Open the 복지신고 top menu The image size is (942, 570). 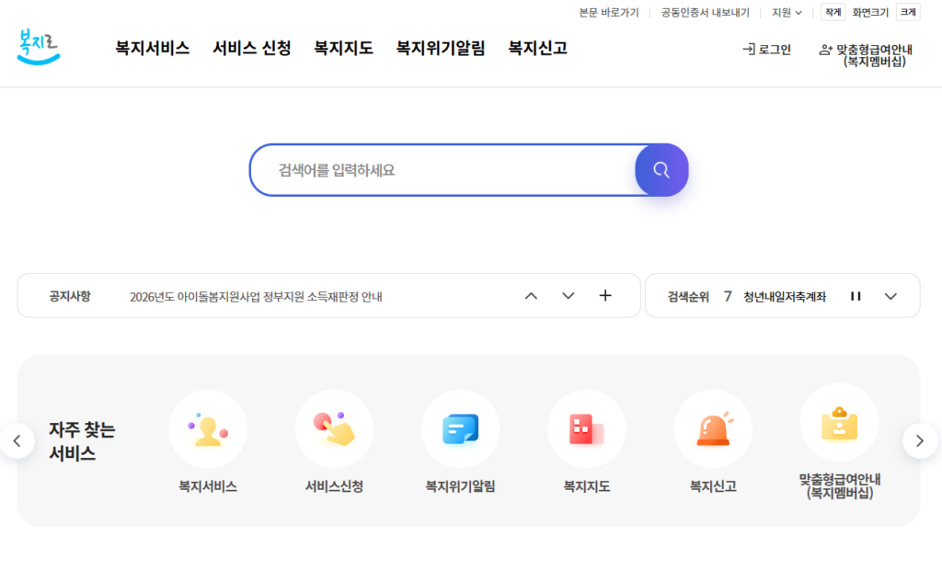tap(537, 48)
